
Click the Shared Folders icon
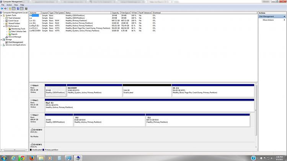pyautogui.click(x=7, y=23)
